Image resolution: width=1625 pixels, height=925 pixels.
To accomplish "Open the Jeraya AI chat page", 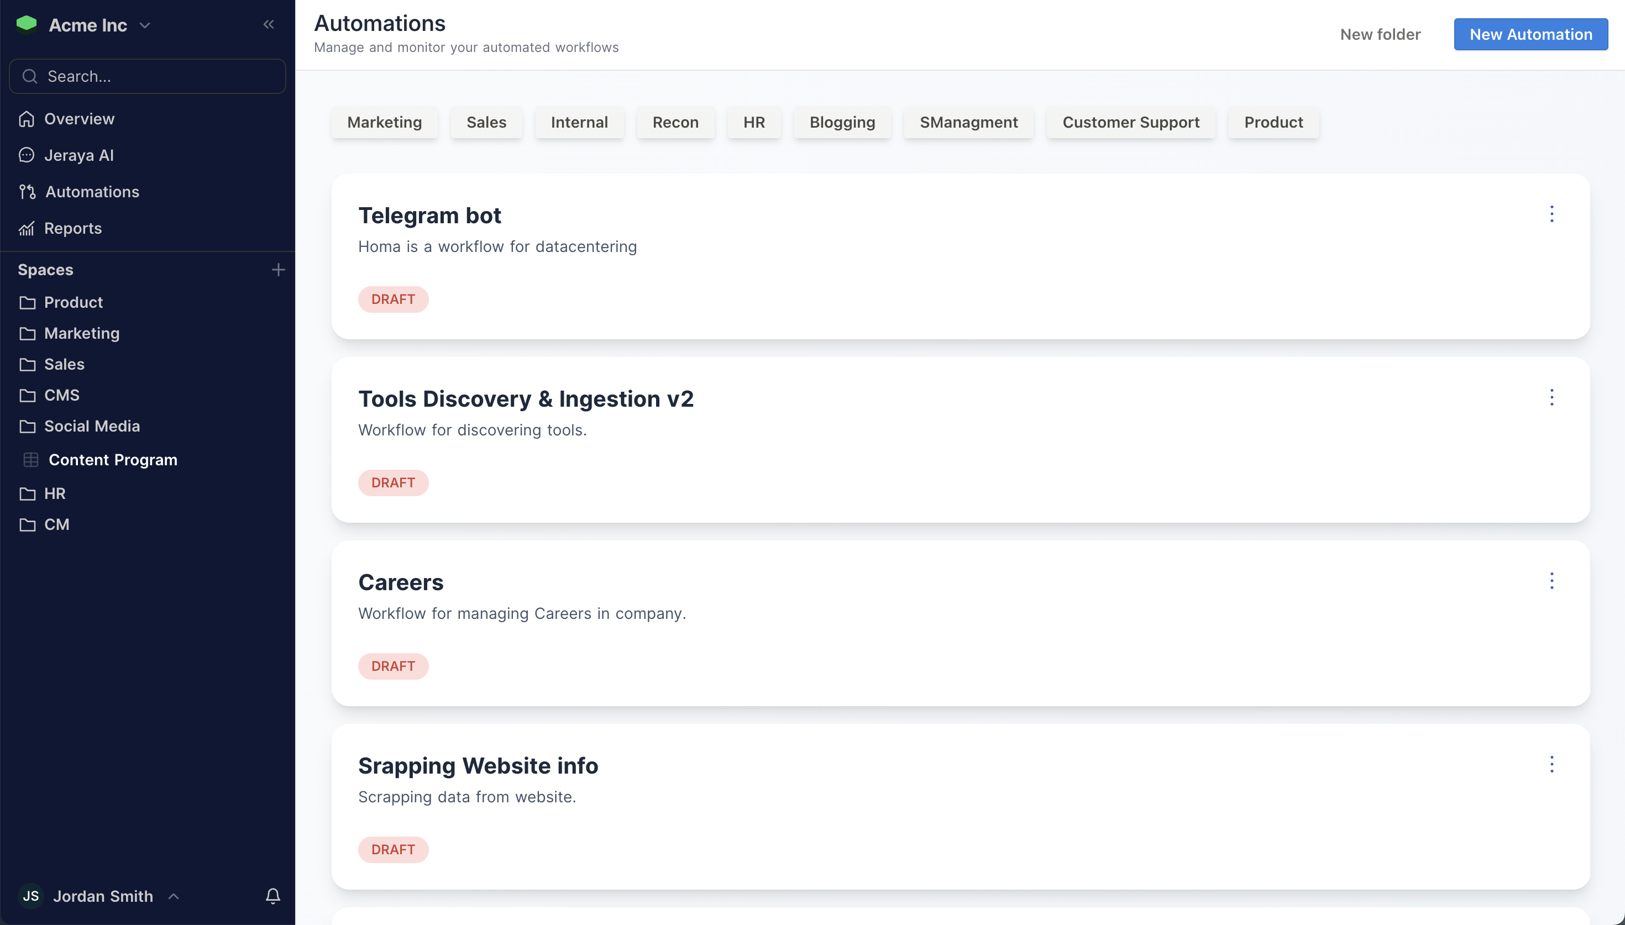I will 78,156.
